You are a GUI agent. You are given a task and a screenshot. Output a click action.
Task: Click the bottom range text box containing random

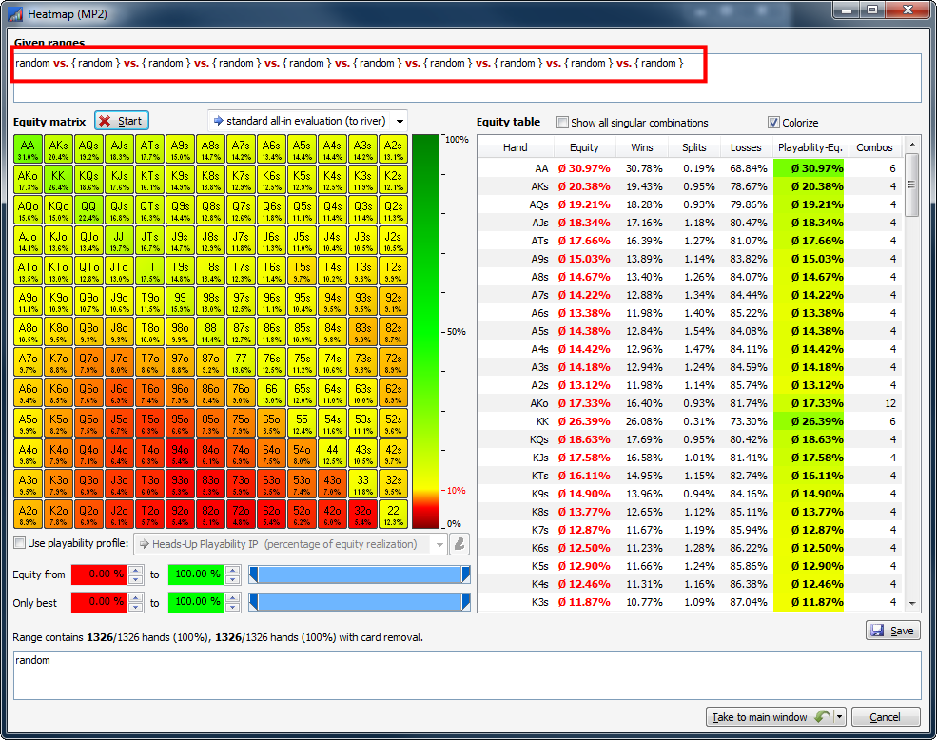click(x=467, y=675)
